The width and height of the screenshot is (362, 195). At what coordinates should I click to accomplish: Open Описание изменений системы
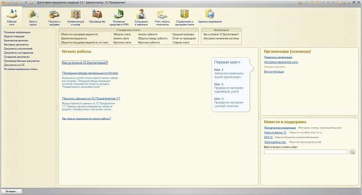[x=221, y=38]
